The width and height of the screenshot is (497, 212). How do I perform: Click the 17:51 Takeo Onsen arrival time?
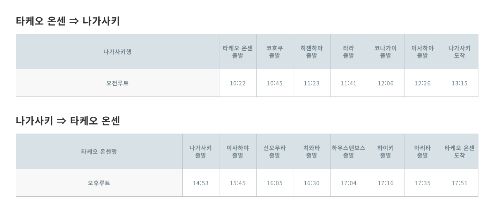pos(459,183)
